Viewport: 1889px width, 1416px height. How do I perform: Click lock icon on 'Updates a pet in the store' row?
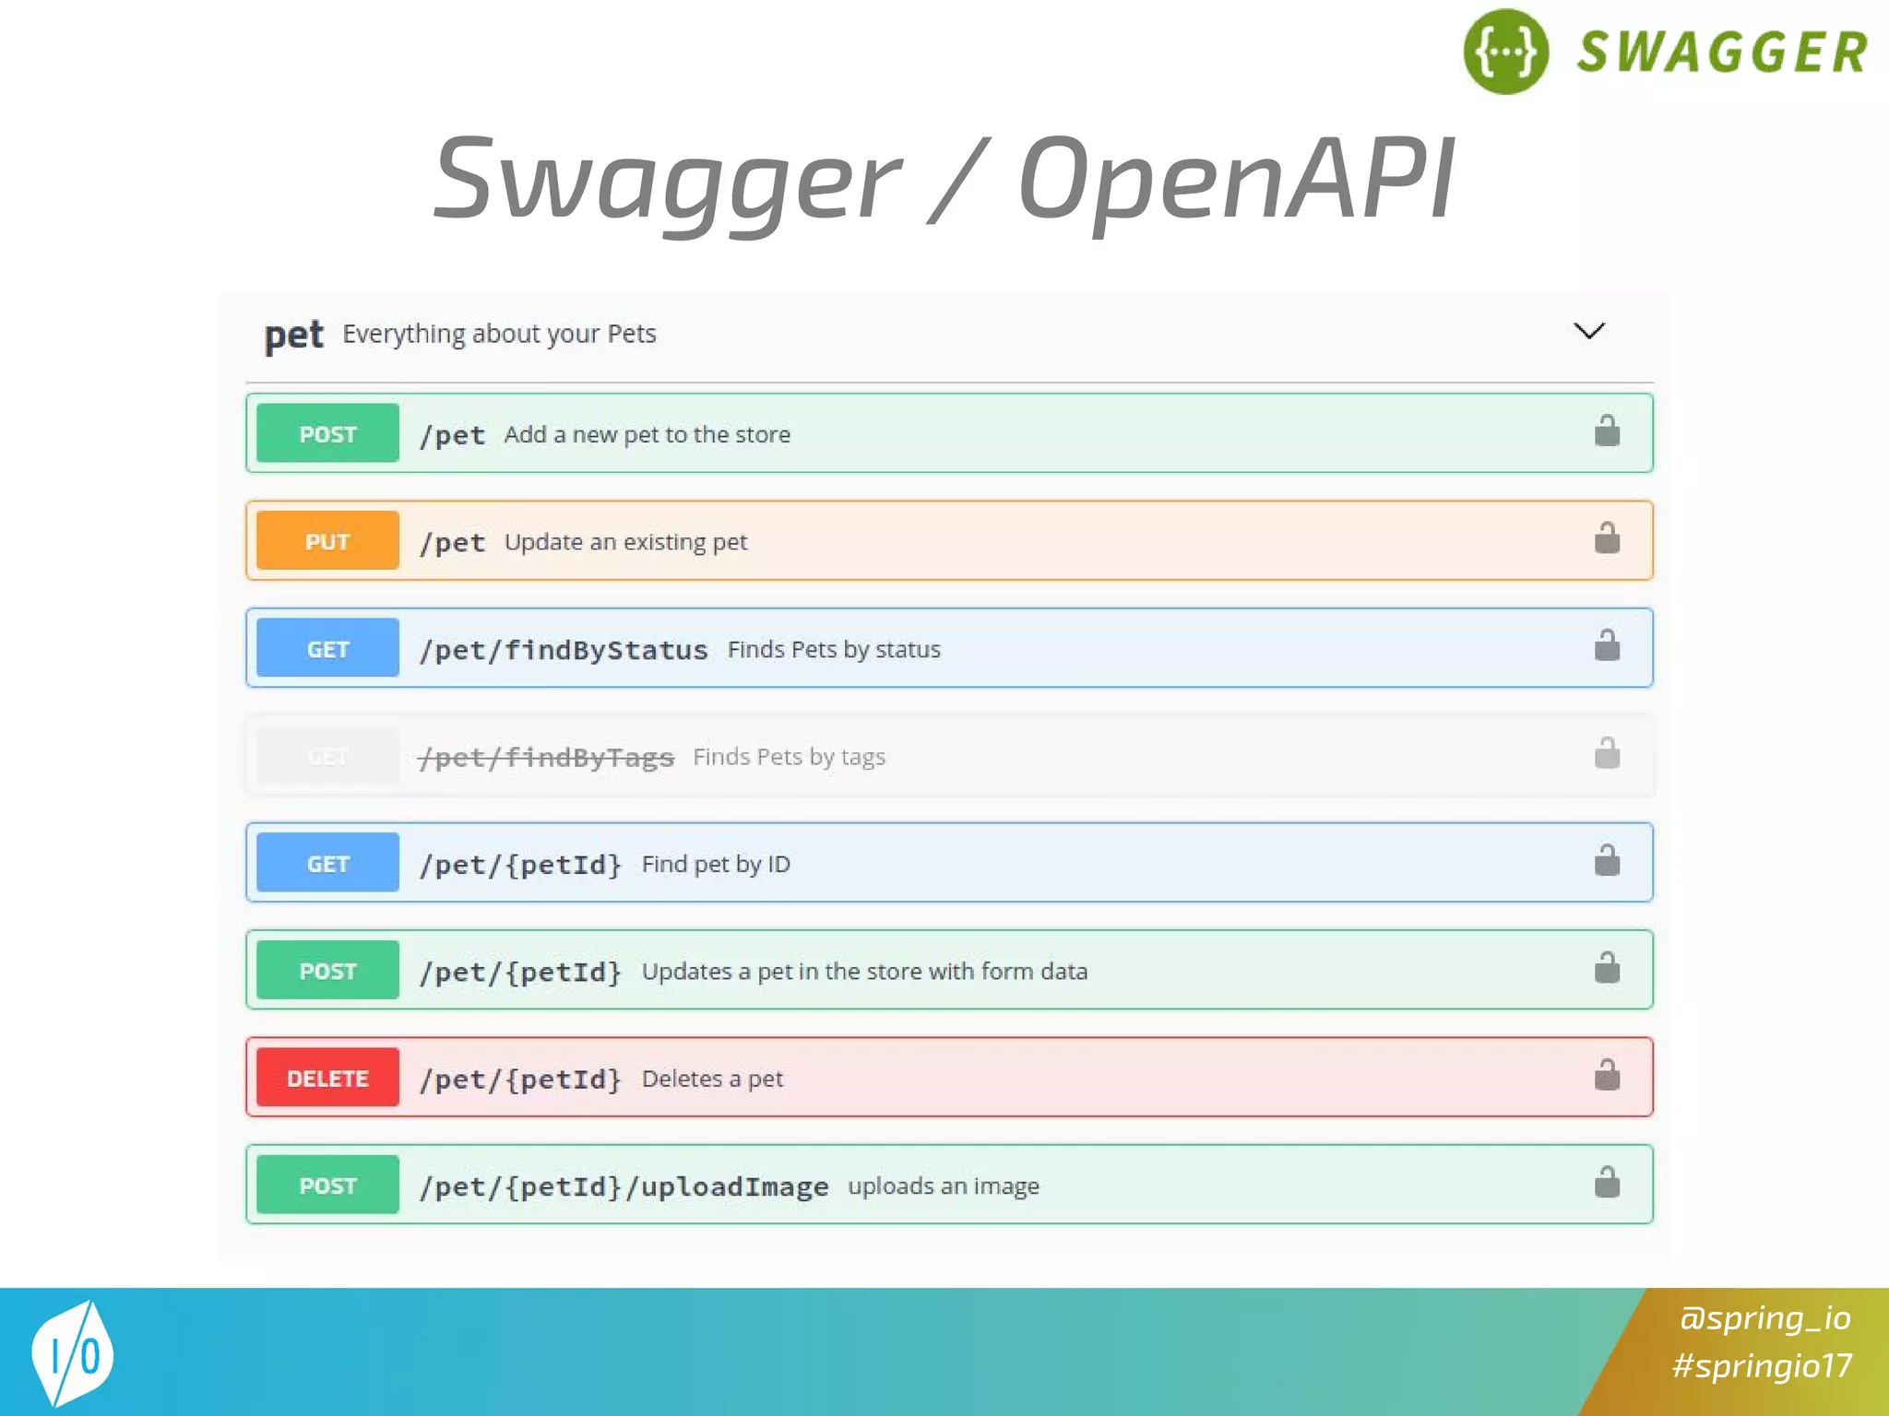click(x=1607, y=967)
